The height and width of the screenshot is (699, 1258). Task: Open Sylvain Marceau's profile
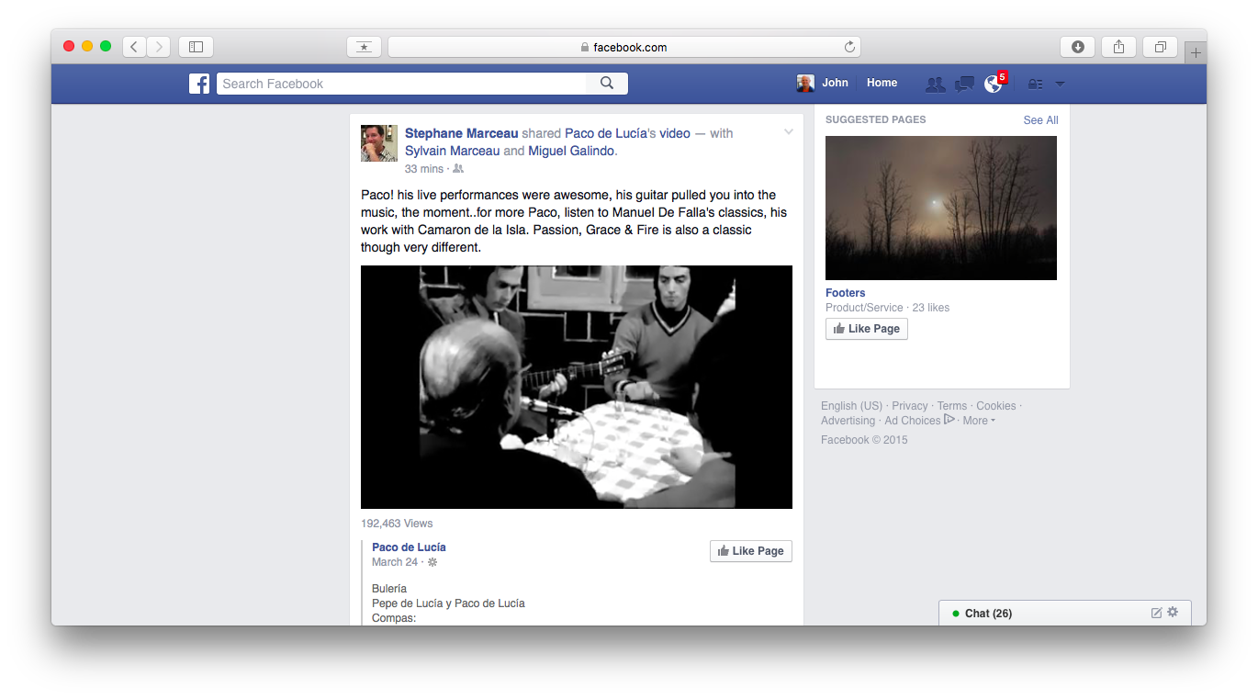[x=453, y=151]
